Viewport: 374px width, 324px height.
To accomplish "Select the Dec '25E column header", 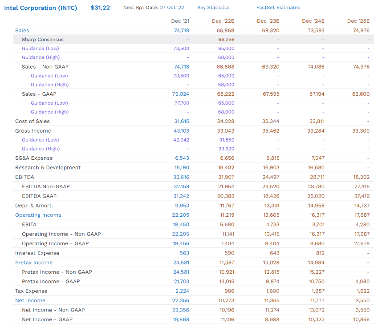I will (358, 21).
